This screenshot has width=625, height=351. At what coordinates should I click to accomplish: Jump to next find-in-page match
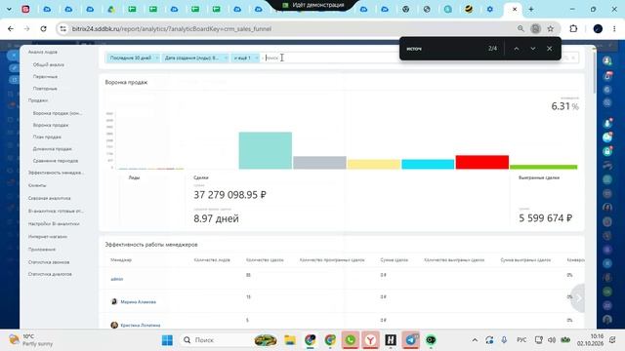533,49
